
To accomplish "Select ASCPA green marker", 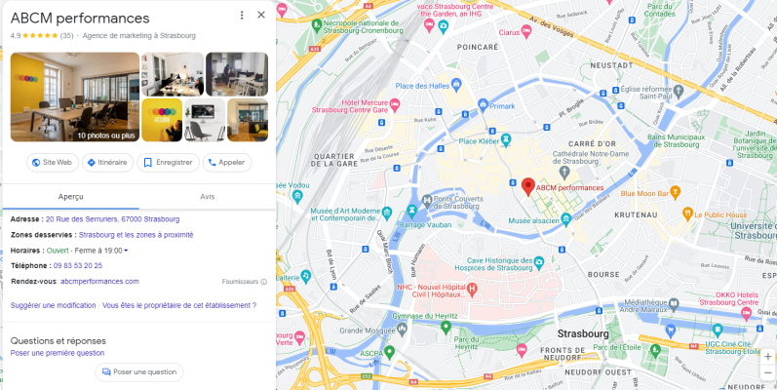I will coord(390,352).
